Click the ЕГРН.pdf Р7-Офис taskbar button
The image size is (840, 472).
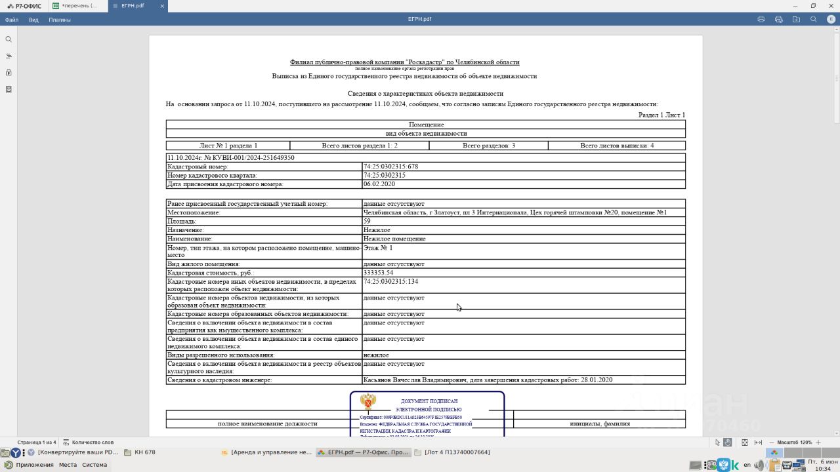coord(363,452)
